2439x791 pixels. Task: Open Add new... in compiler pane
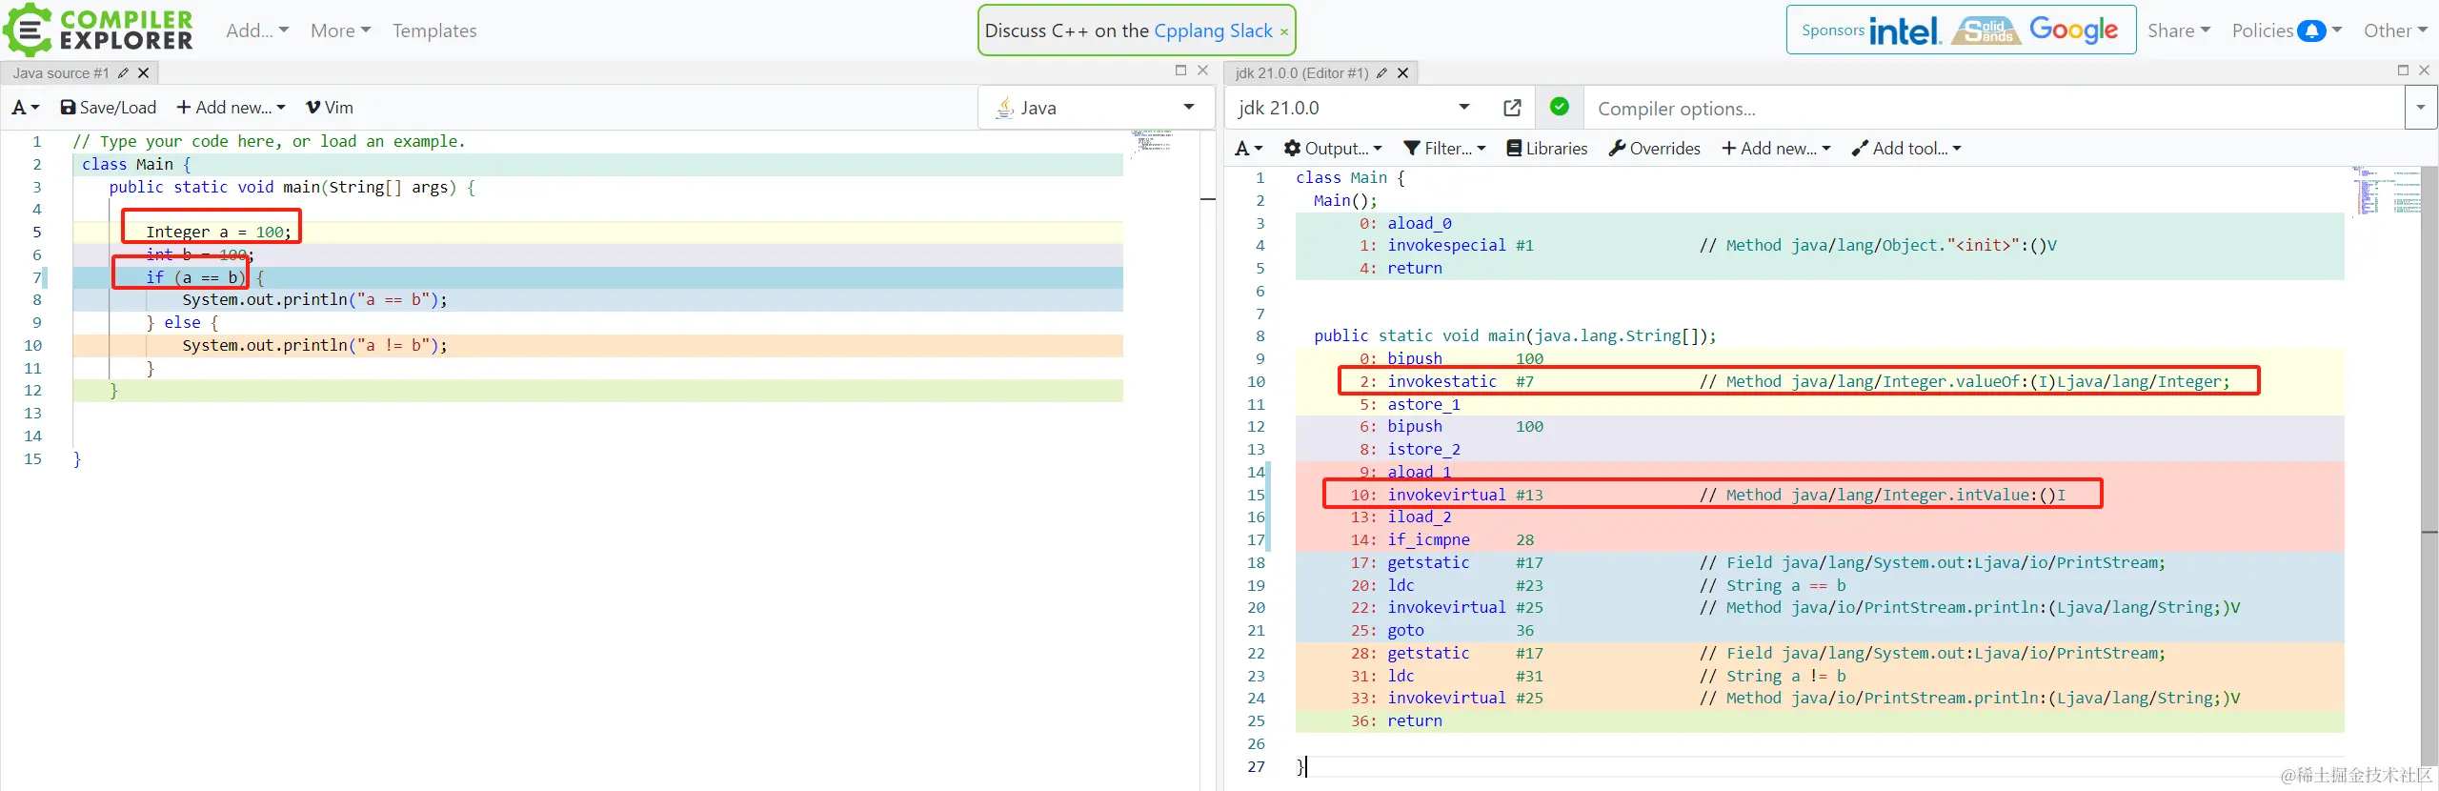coord(1776,149)
